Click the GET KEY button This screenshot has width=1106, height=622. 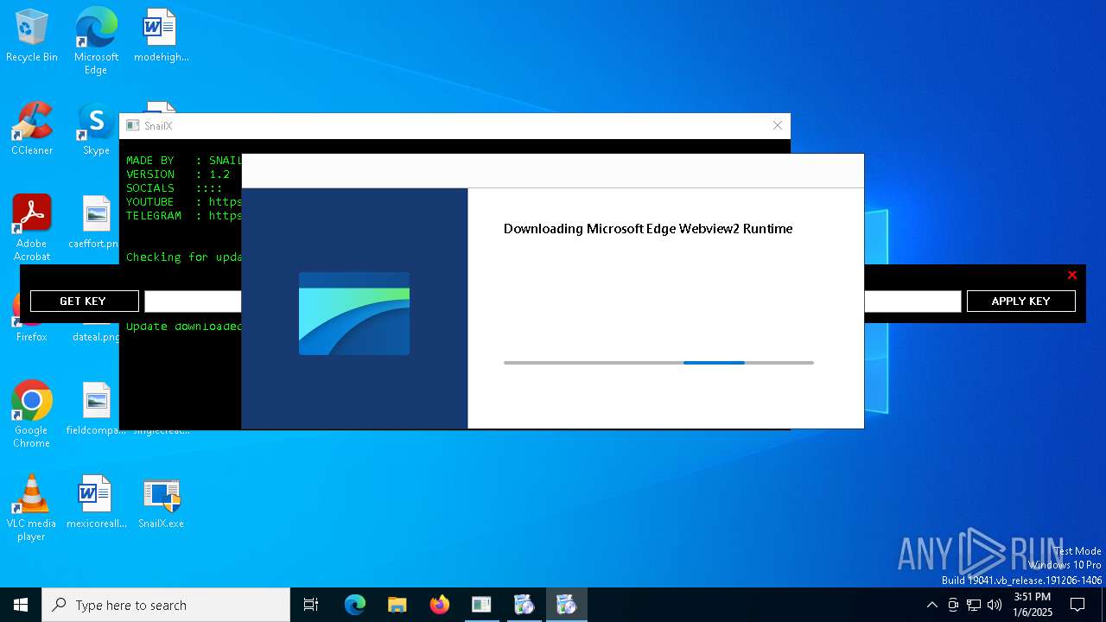(x=84, y=301)
